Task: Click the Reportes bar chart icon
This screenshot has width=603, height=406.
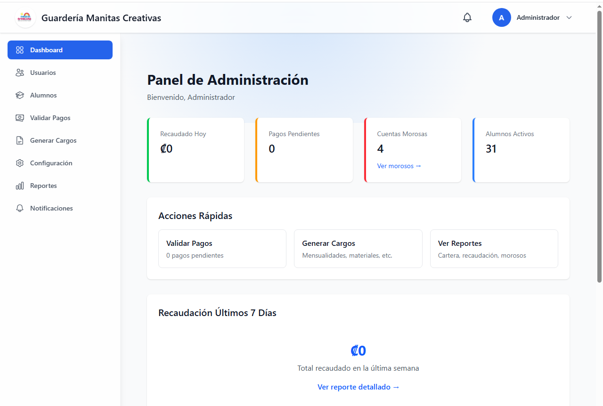Action: pos(20,186)
